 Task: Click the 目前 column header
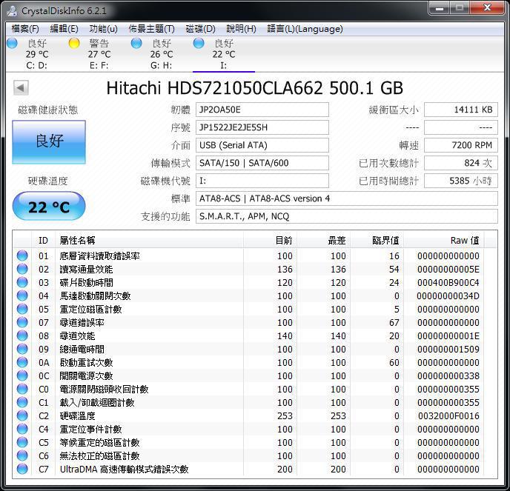coord(270,241)
